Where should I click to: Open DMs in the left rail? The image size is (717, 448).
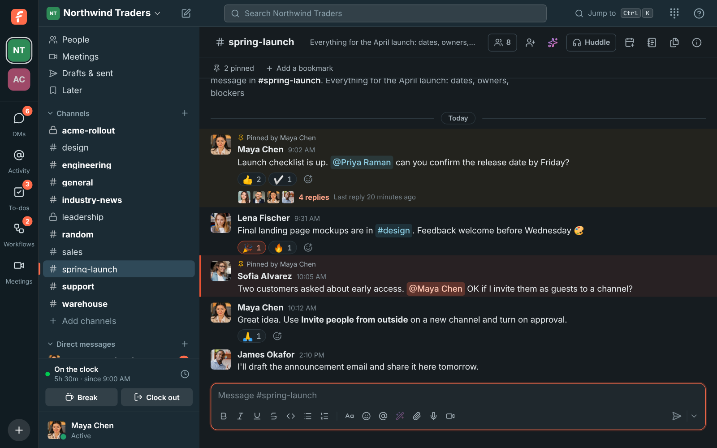(19, 123)
